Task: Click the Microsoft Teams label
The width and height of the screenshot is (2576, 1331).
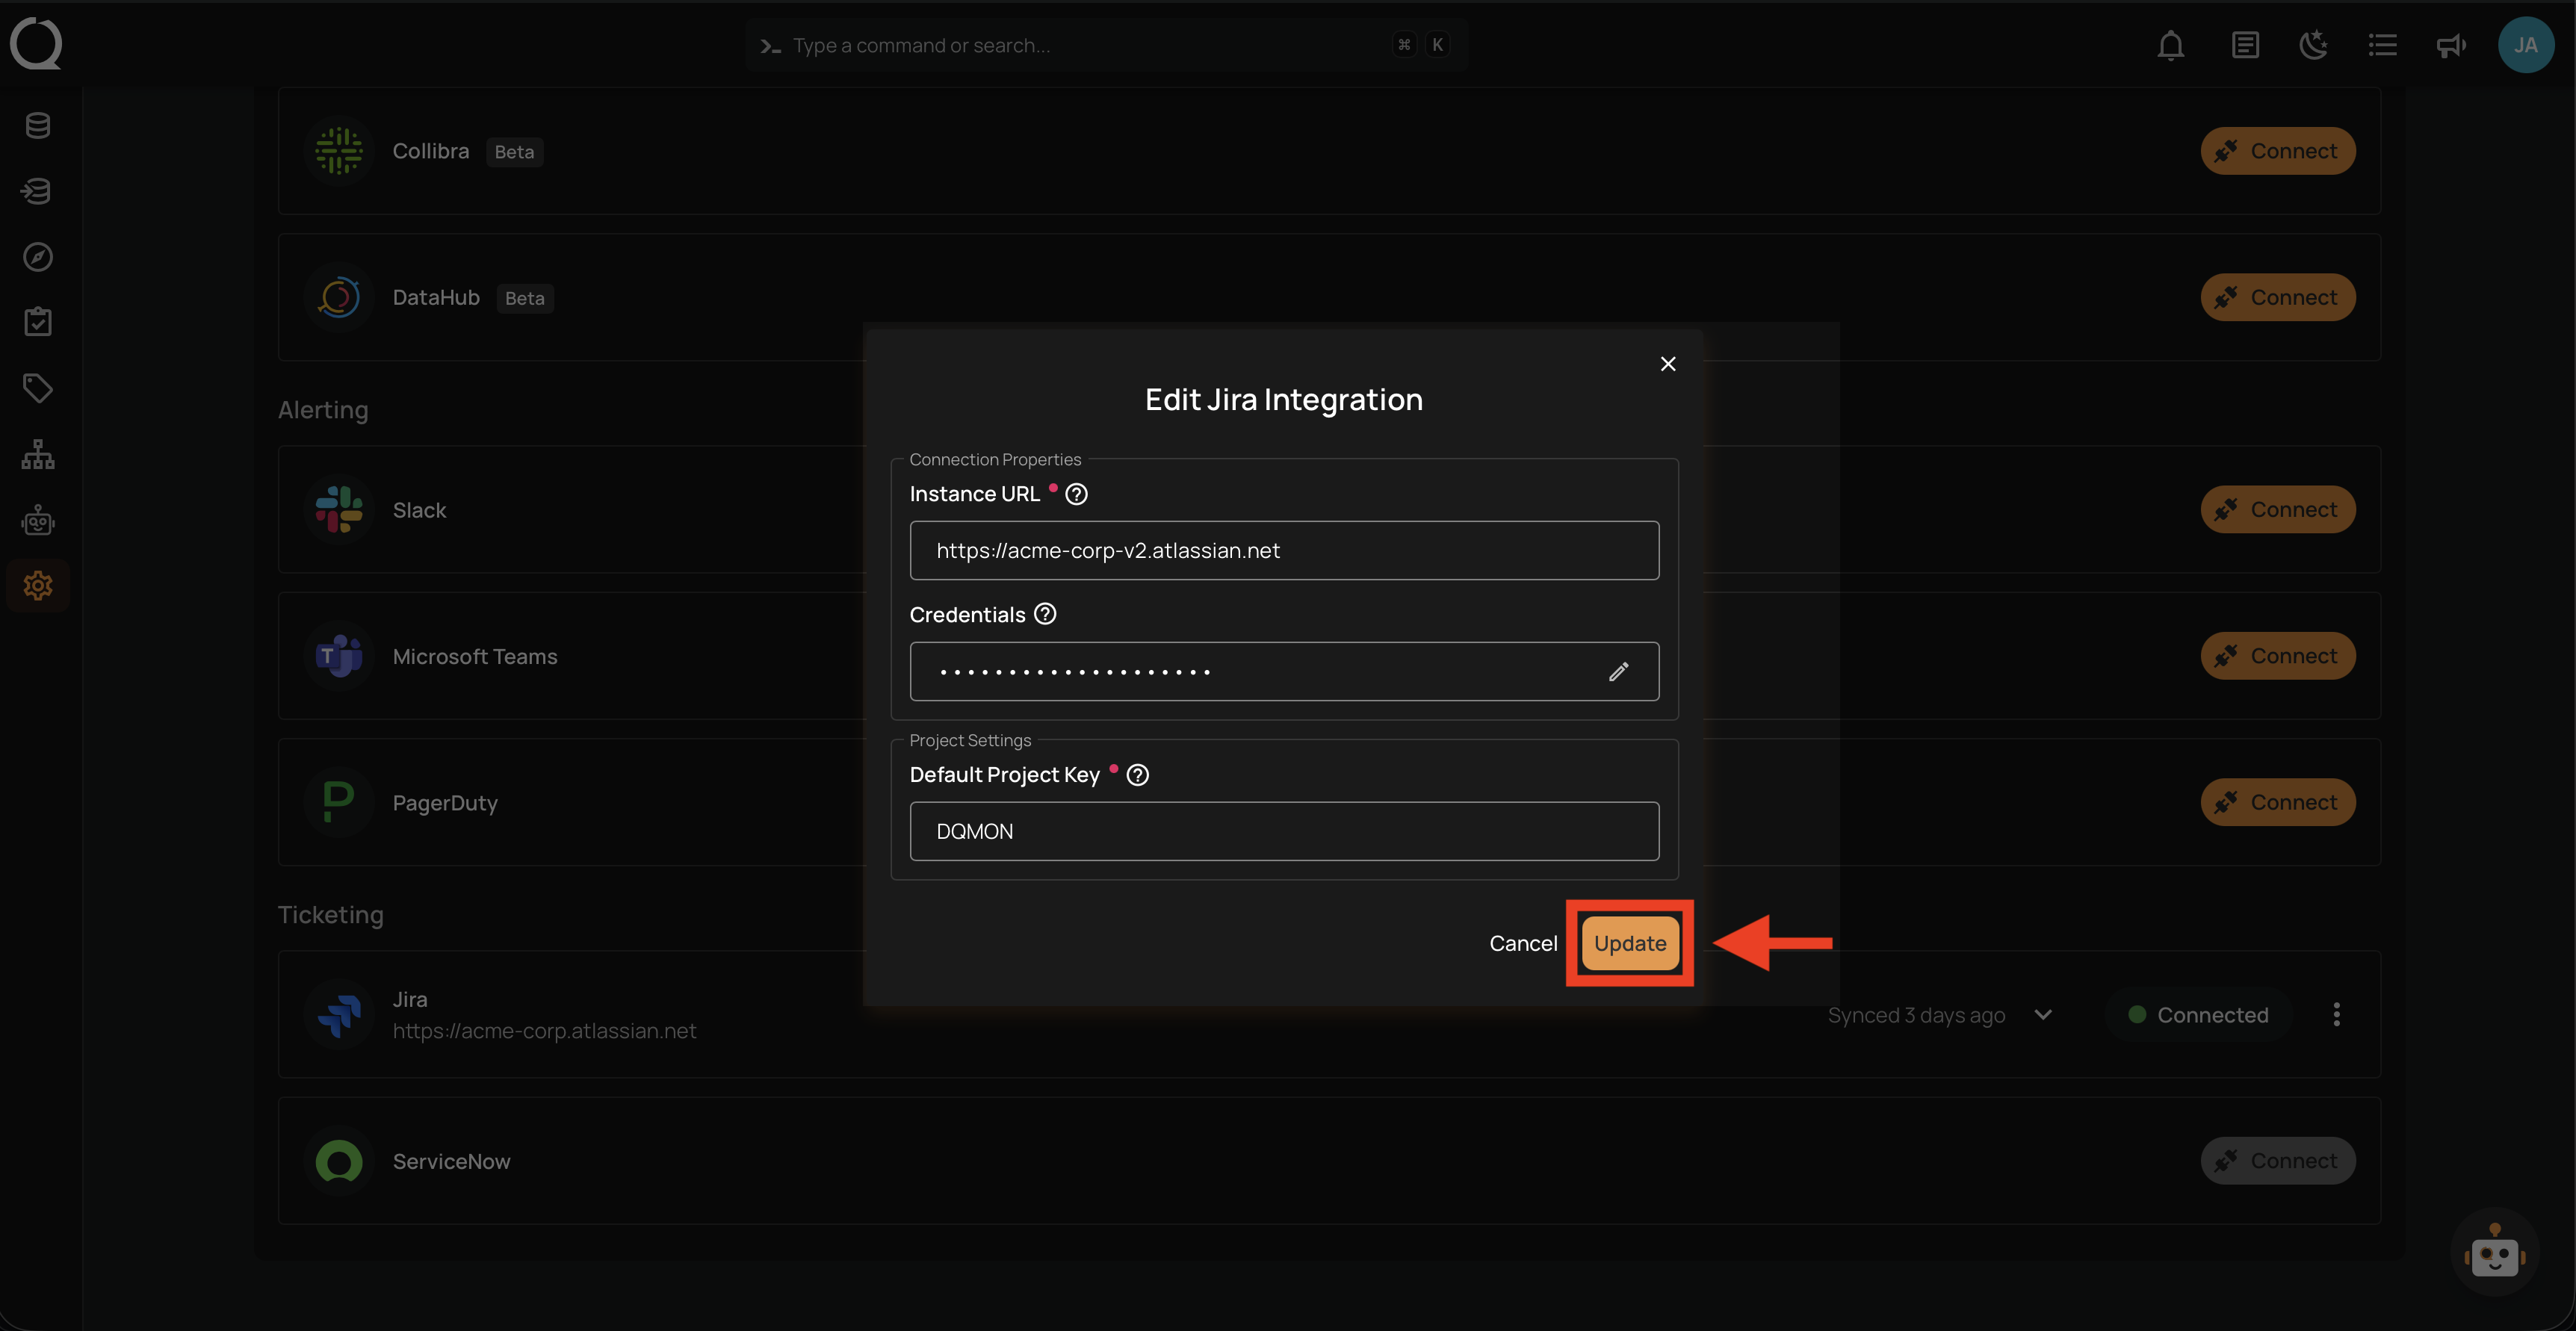Action: click(475, 656)
